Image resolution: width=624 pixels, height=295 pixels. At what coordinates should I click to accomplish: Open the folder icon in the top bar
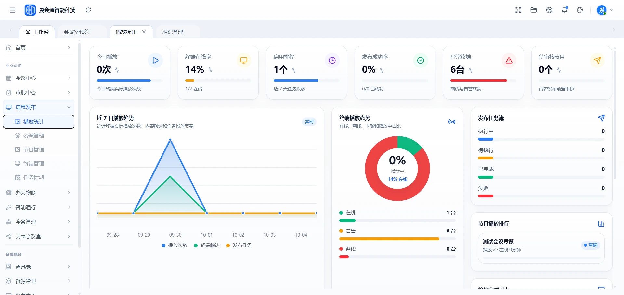pos(534,10)
